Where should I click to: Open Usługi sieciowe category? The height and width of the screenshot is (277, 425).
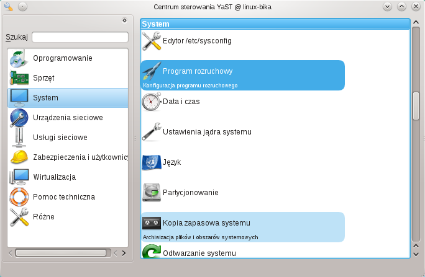[60, 138]
